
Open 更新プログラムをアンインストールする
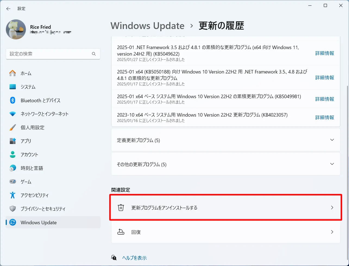(x=226, y=208)
